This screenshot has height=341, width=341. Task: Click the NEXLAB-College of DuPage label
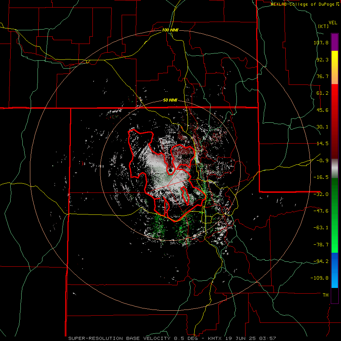point(302,4)
